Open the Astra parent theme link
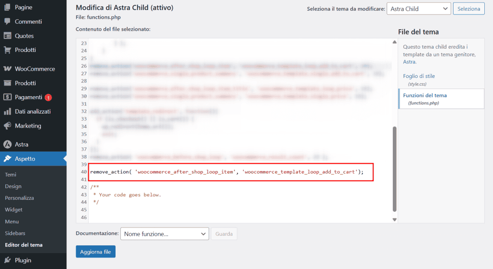Viewport: 493px width, 269px height. click(409, 62)
